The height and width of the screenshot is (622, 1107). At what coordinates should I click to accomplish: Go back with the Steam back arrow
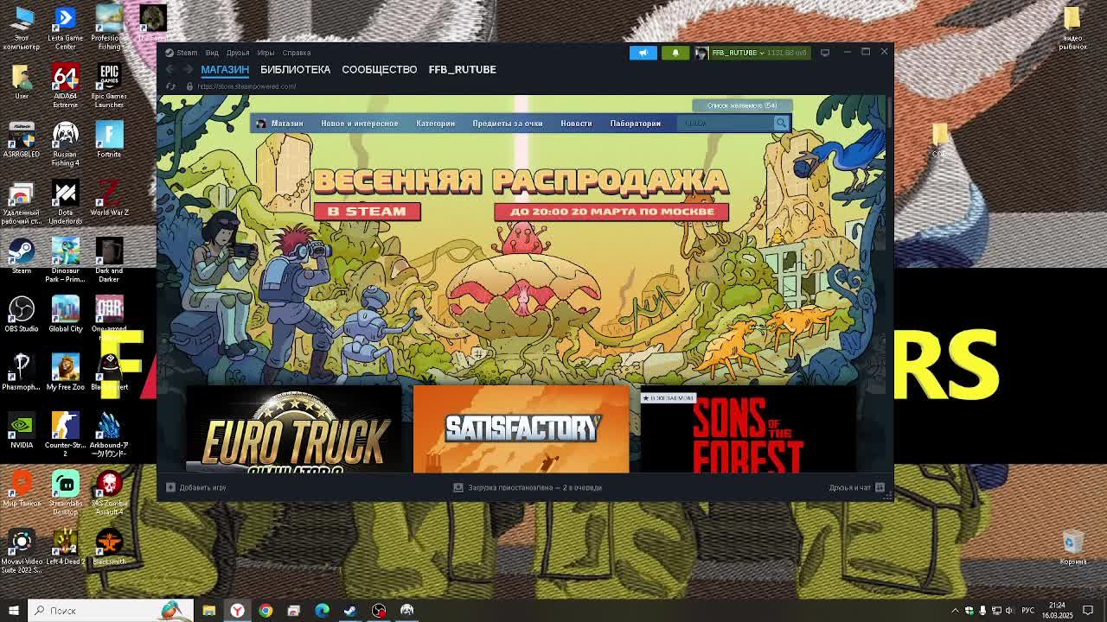click(x=170, y=69)
